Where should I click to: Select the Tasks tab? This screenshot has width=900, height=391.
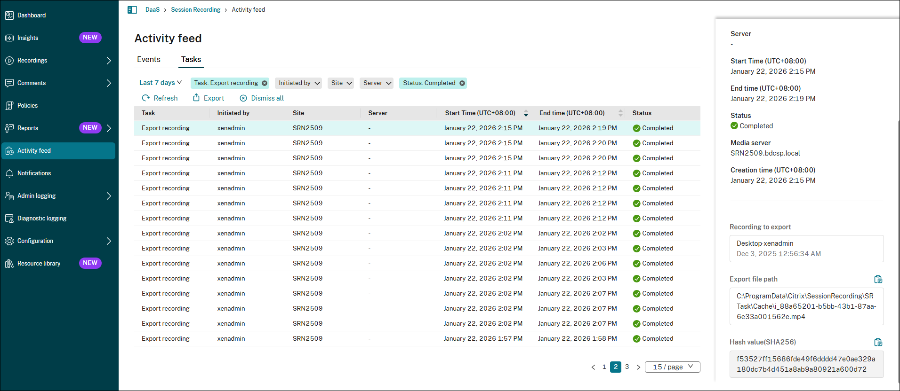point(191,60)
